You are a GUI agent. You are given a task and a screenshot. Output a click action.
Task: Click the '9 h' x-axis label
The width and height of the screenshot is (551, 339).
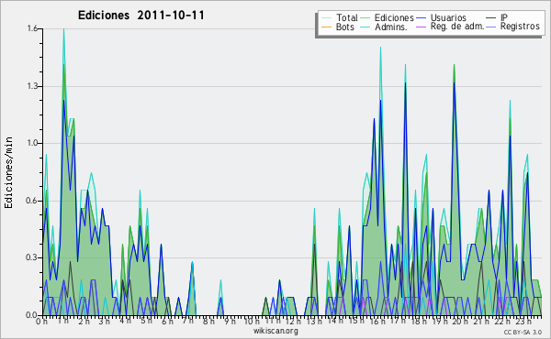(230, 322)
